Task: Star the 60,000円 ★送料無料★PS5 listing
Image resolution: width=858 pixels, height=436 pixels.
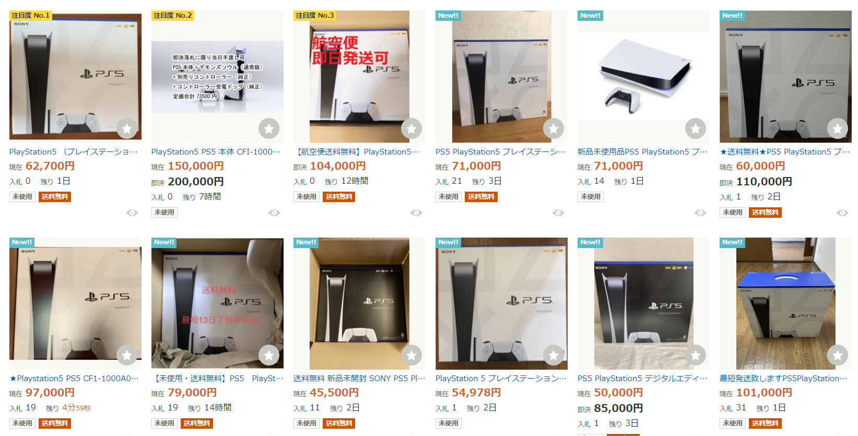Action: [x=837, y=128]
